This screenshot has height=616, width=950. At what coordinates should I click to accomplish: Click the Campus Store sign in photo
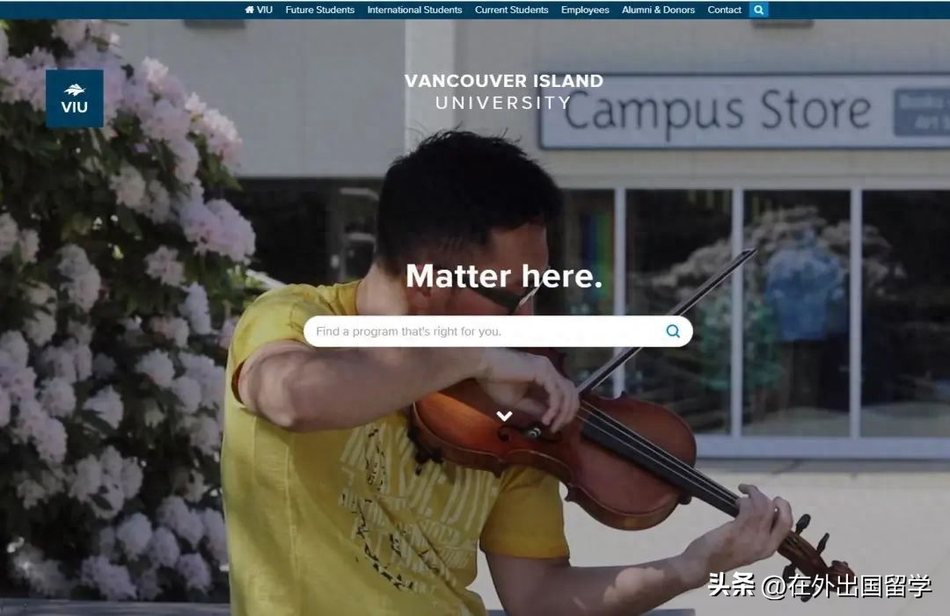point(717,112)
